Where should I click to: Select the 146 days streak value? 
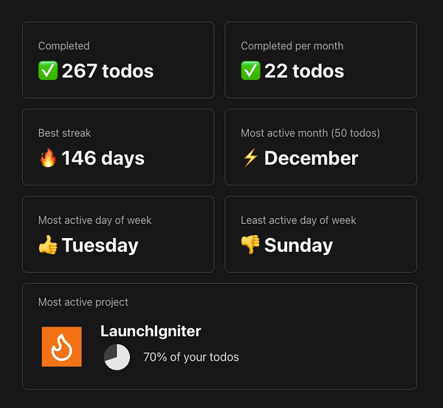click(x=103, y=158)
